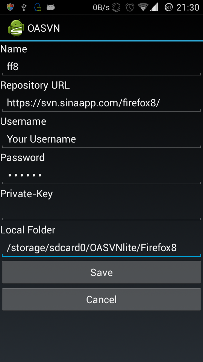This screenshot has width=203, height=362.
Task: Focus the Password field with dots
Action: coord(101,175)
